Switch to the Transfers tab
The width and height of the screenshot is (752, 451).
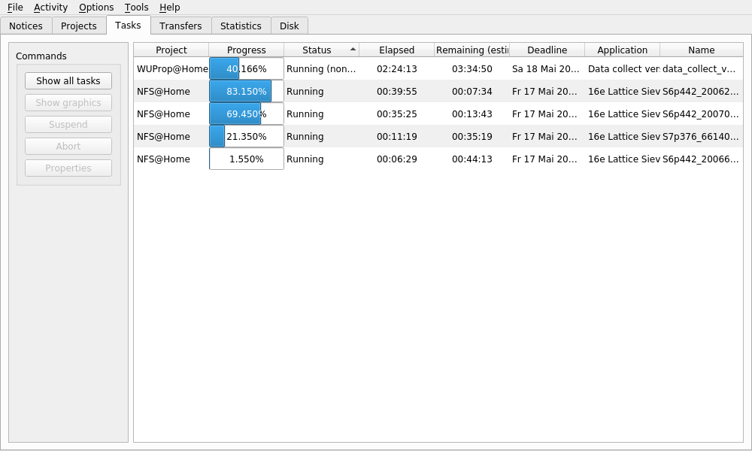pyautogui.click(x=180, y=26)
